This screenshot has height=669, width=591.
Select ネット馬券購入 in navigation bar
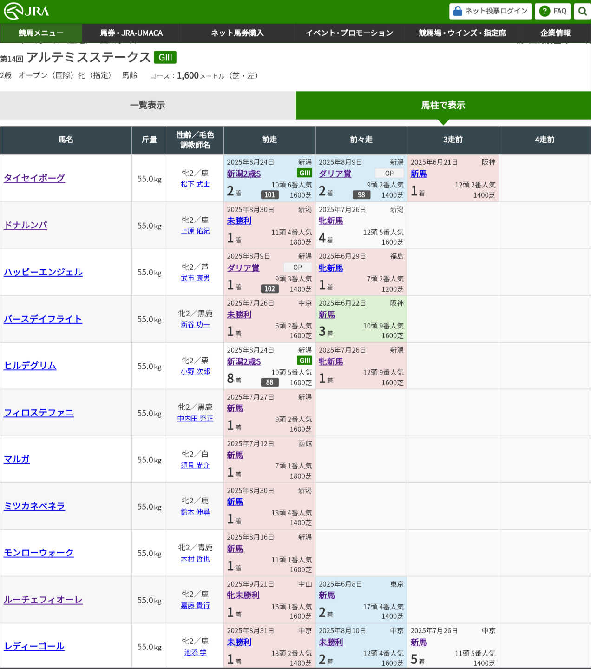click(237, 33)
